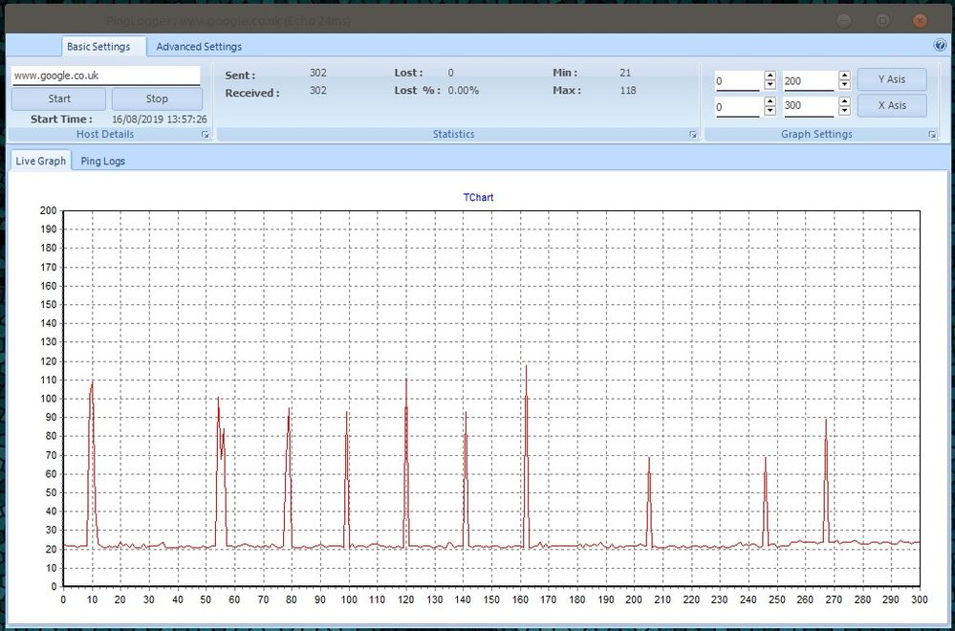
Task: Open the help icon in the ribbon corner
Action: coord(939,45)
